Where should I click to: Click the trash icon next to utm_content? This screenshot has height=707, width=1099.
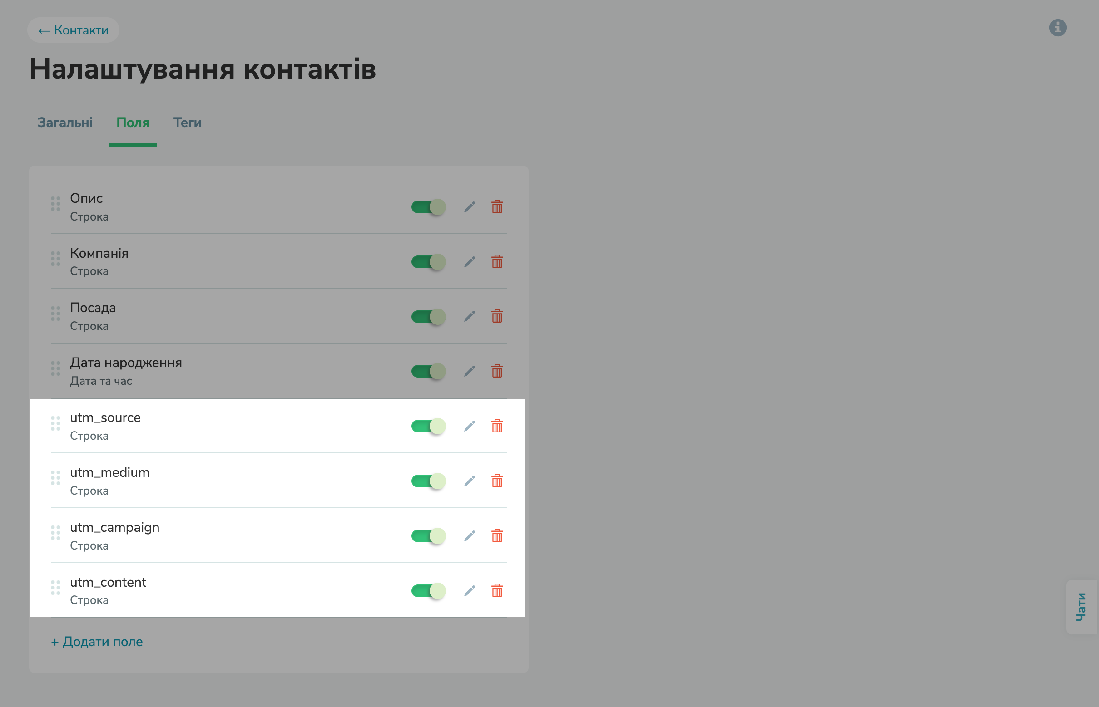497,591
